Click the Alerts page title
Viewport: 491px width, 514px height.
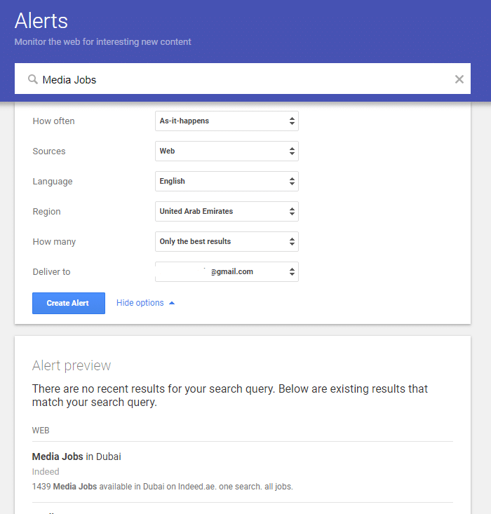point(41,20)
